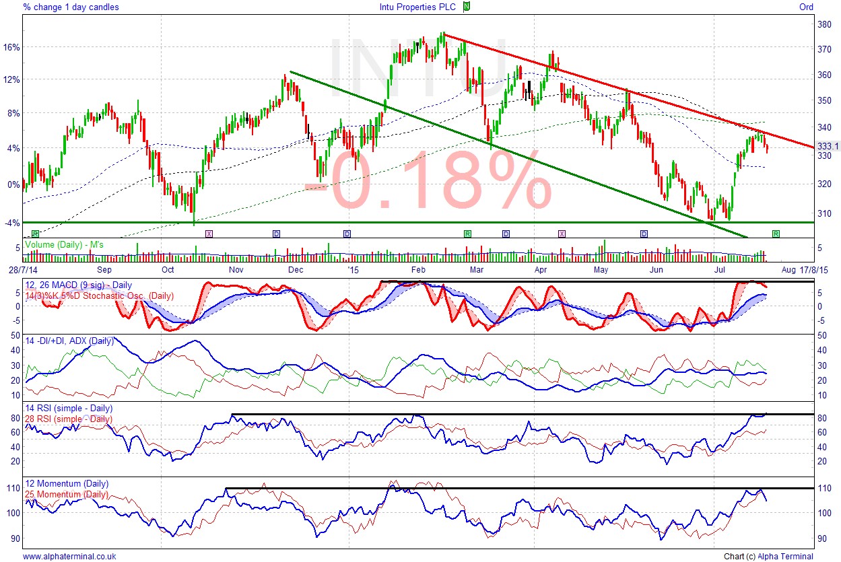Click the 333.1 current price tag
The height and width of the screenshot is (562, 841).
pos(827,146)
